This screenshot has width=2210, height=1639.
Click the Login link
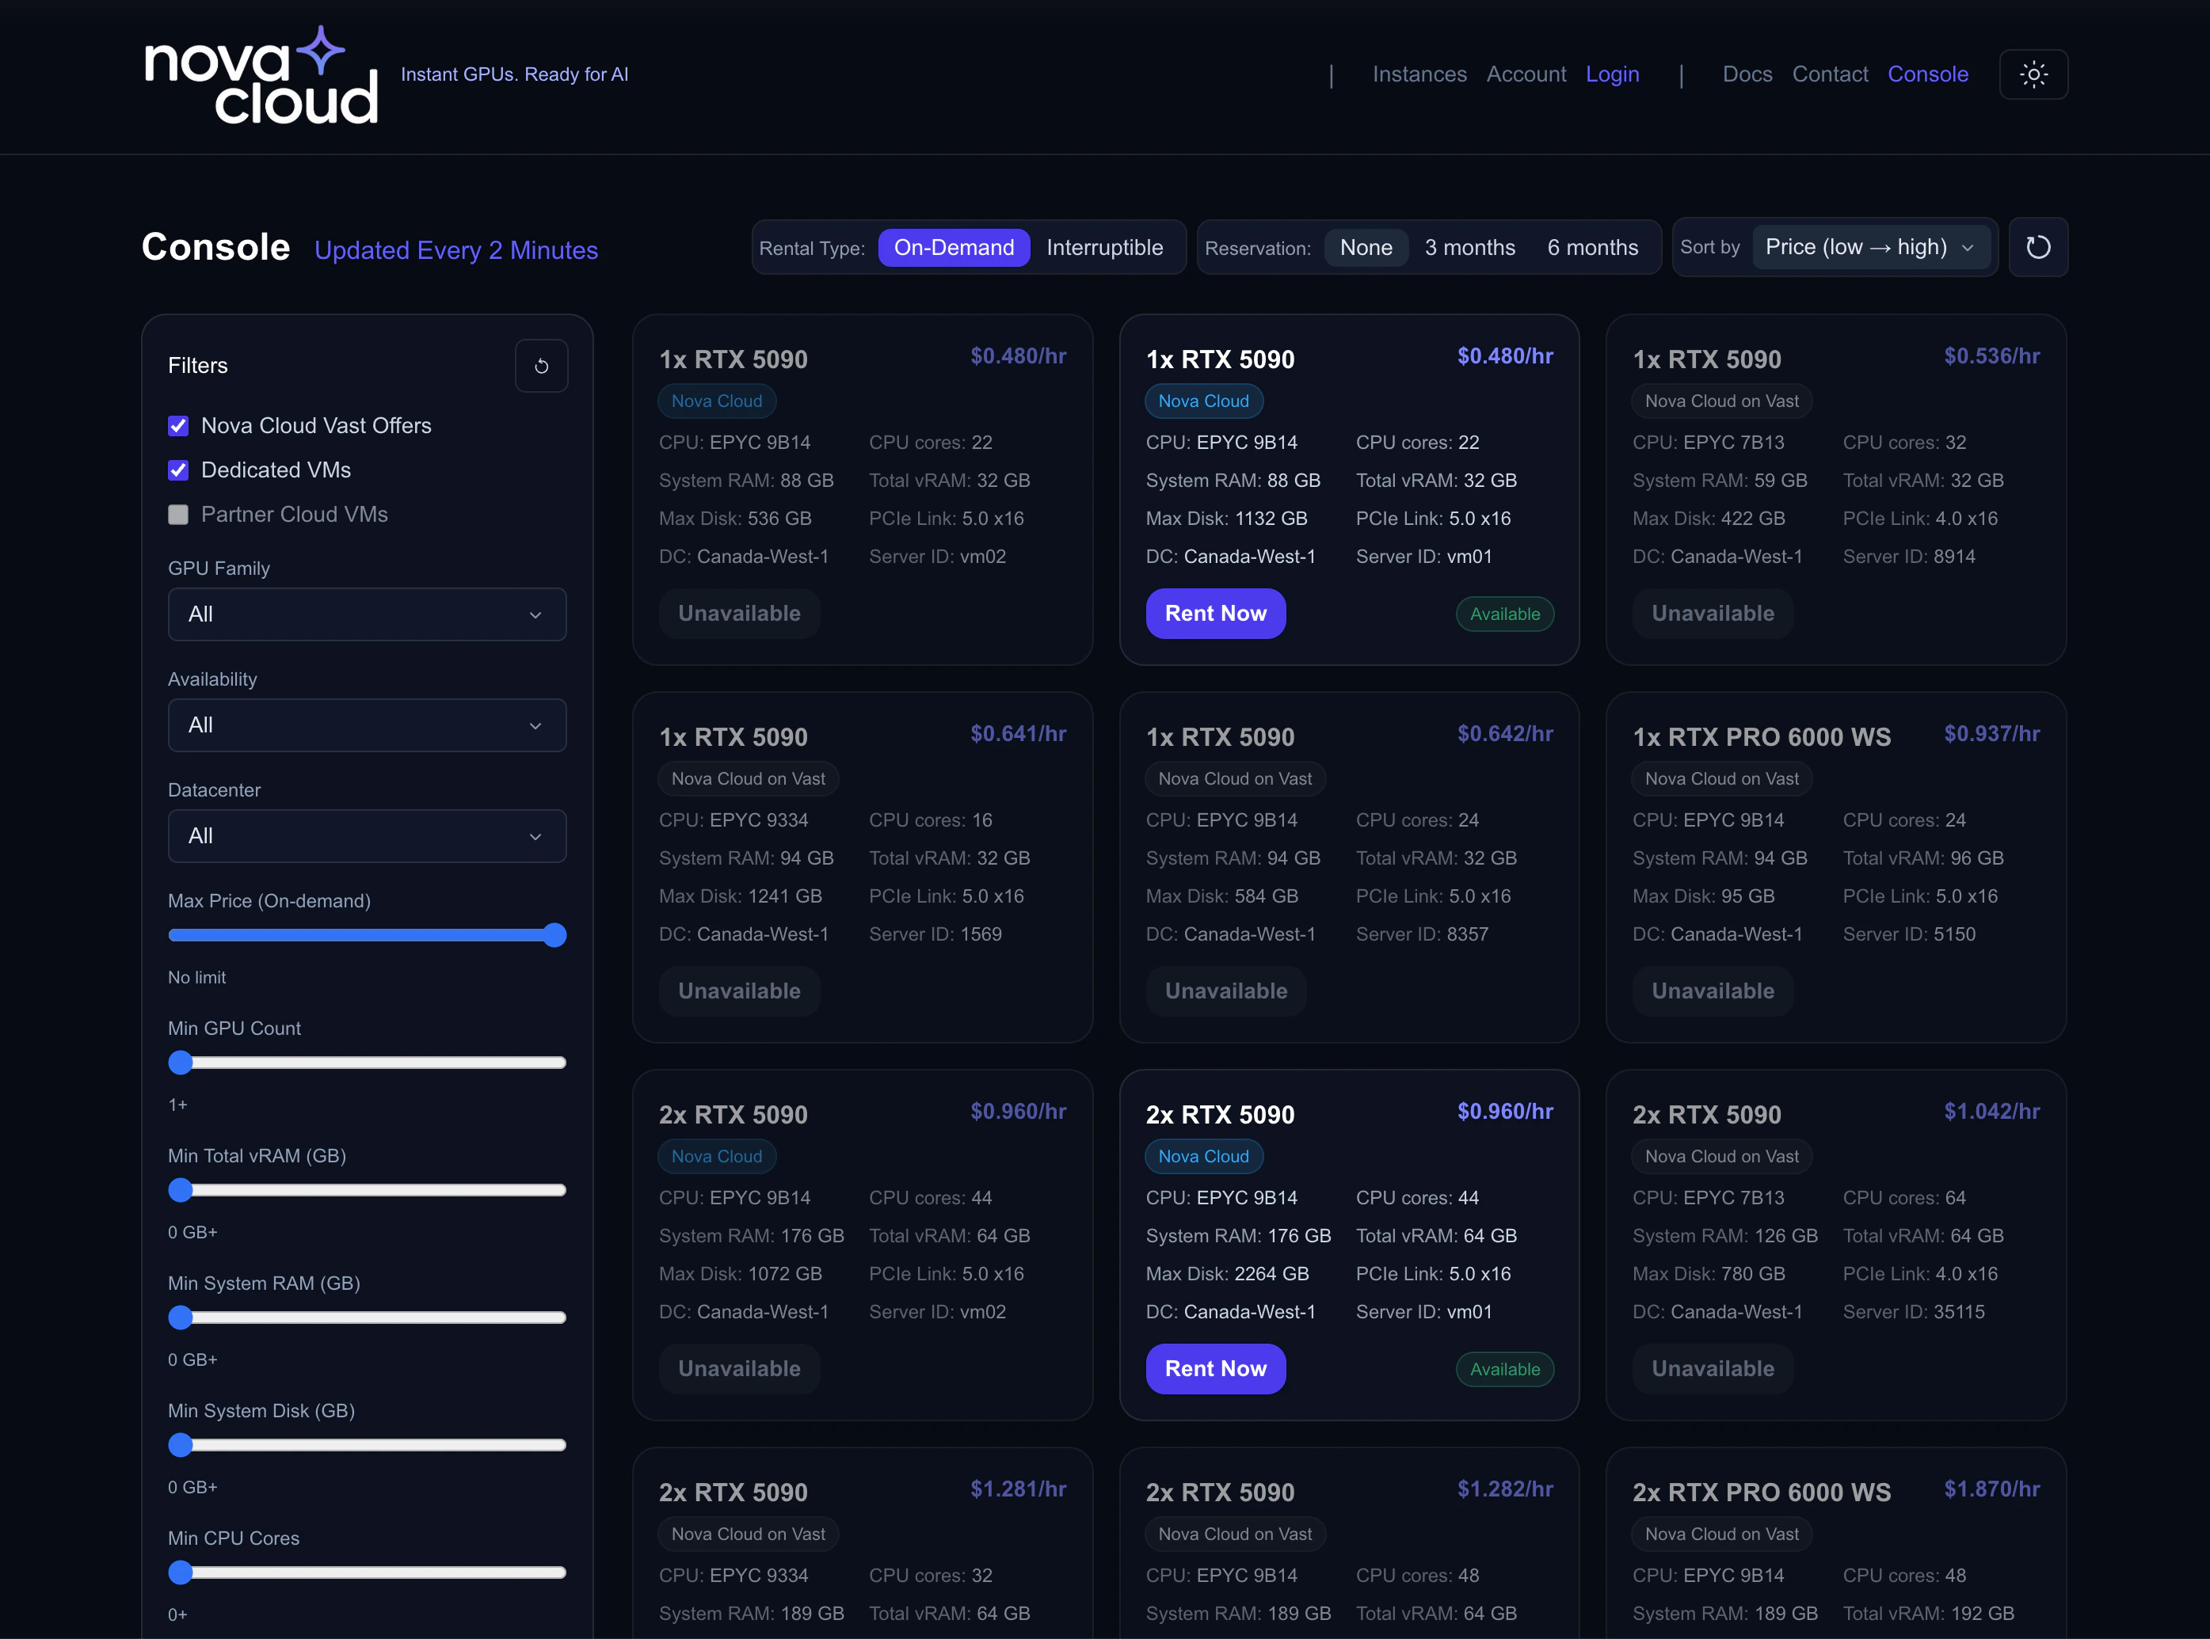tap(1613, 74)
